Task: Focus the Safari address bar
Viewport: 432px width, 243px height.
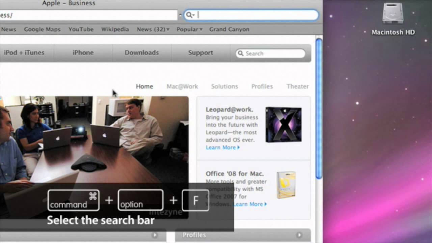Action: [88, 15]
